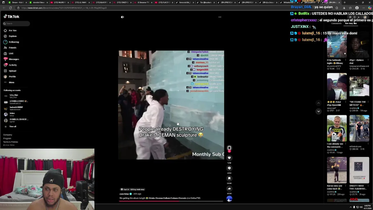Open the overtime creator username
The image size is (373, 210).
(x=124, y=194)
